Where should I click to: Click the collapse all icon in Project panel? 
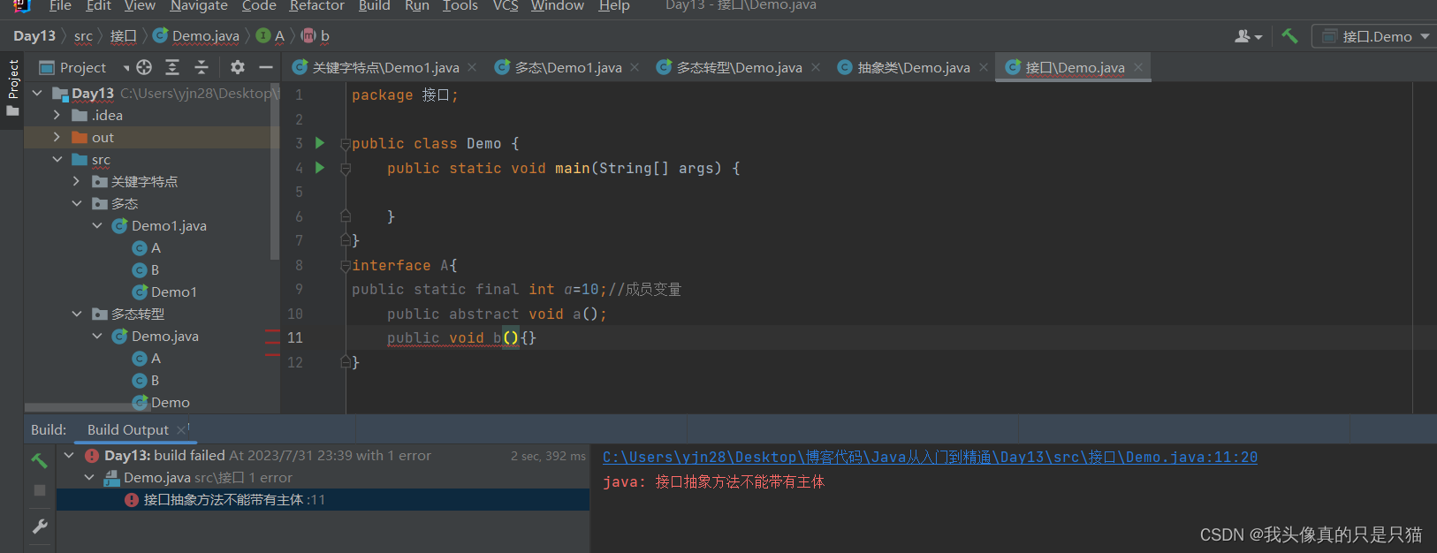tap(201, 67)
